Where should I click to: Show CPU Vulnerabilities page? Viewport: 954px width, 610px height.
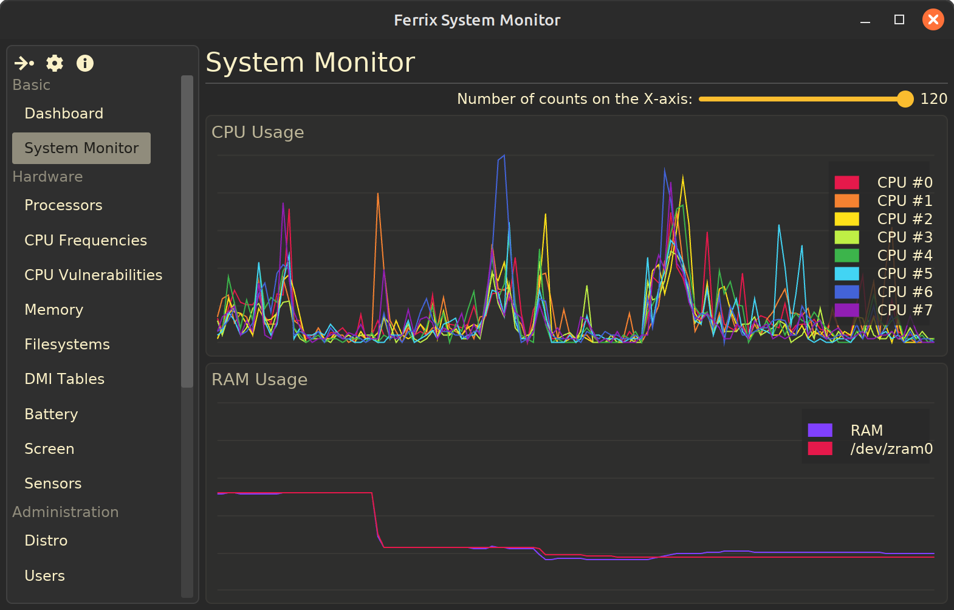[x=93, y=275]
